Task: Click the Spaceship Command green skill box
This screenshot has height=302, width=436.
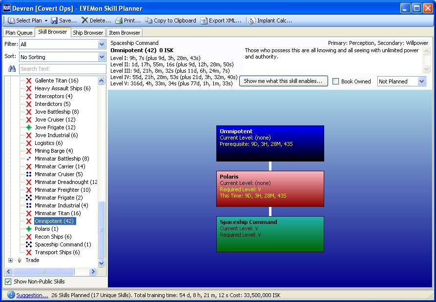Action: coord(270,234)
